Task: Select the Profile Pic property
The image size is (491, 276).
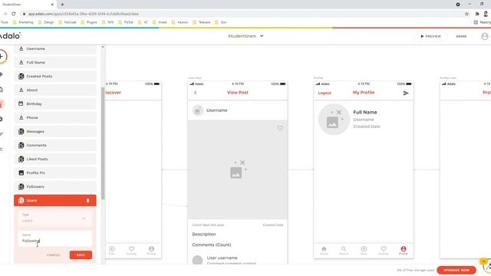Action: coord(55,172)
